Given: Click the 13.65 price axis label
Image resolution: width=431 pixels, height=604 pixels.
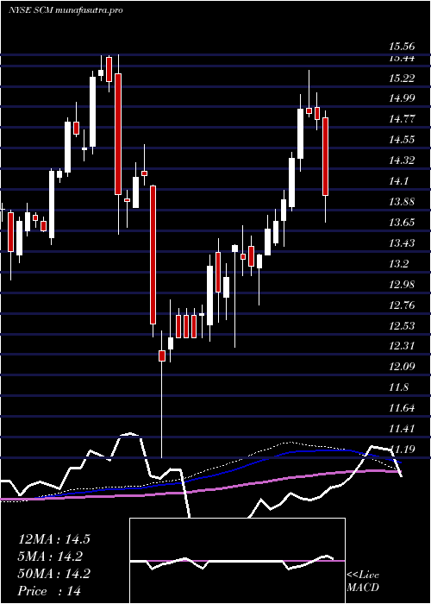Looking at the screenshot, I should click(402, 223).
